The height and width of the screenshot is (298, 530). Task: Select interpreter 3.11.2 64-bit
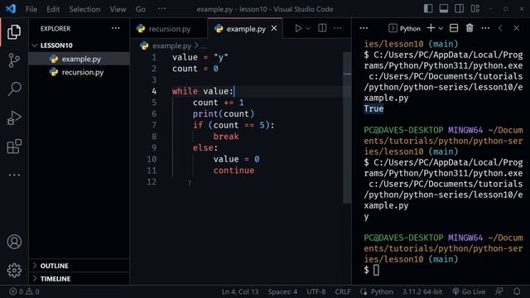pos(422,291)
